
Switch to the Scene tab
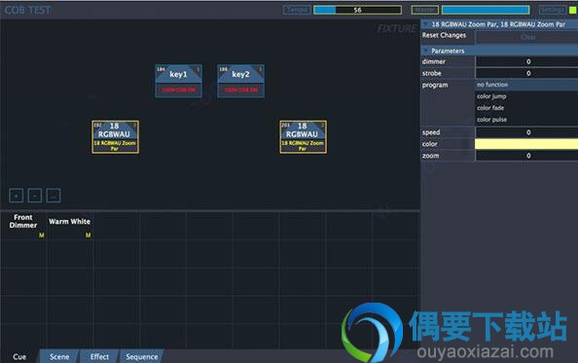pyautogui.click(x=59, y=357)
